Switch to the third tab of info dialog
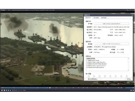 point(104,18)
